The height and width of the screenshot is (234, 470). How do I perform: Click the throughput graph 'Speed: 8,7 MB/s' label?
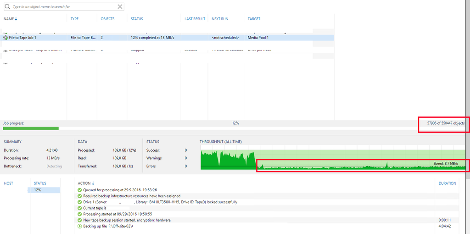[445, 163]
